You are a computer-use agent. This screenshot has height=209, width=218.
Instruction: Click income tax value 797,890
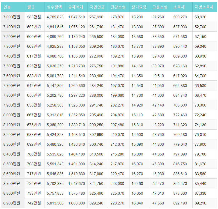(x=180, y=154)
